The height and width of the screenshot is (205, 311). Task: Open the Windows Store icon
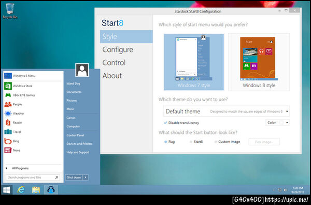tap(8, 86)
